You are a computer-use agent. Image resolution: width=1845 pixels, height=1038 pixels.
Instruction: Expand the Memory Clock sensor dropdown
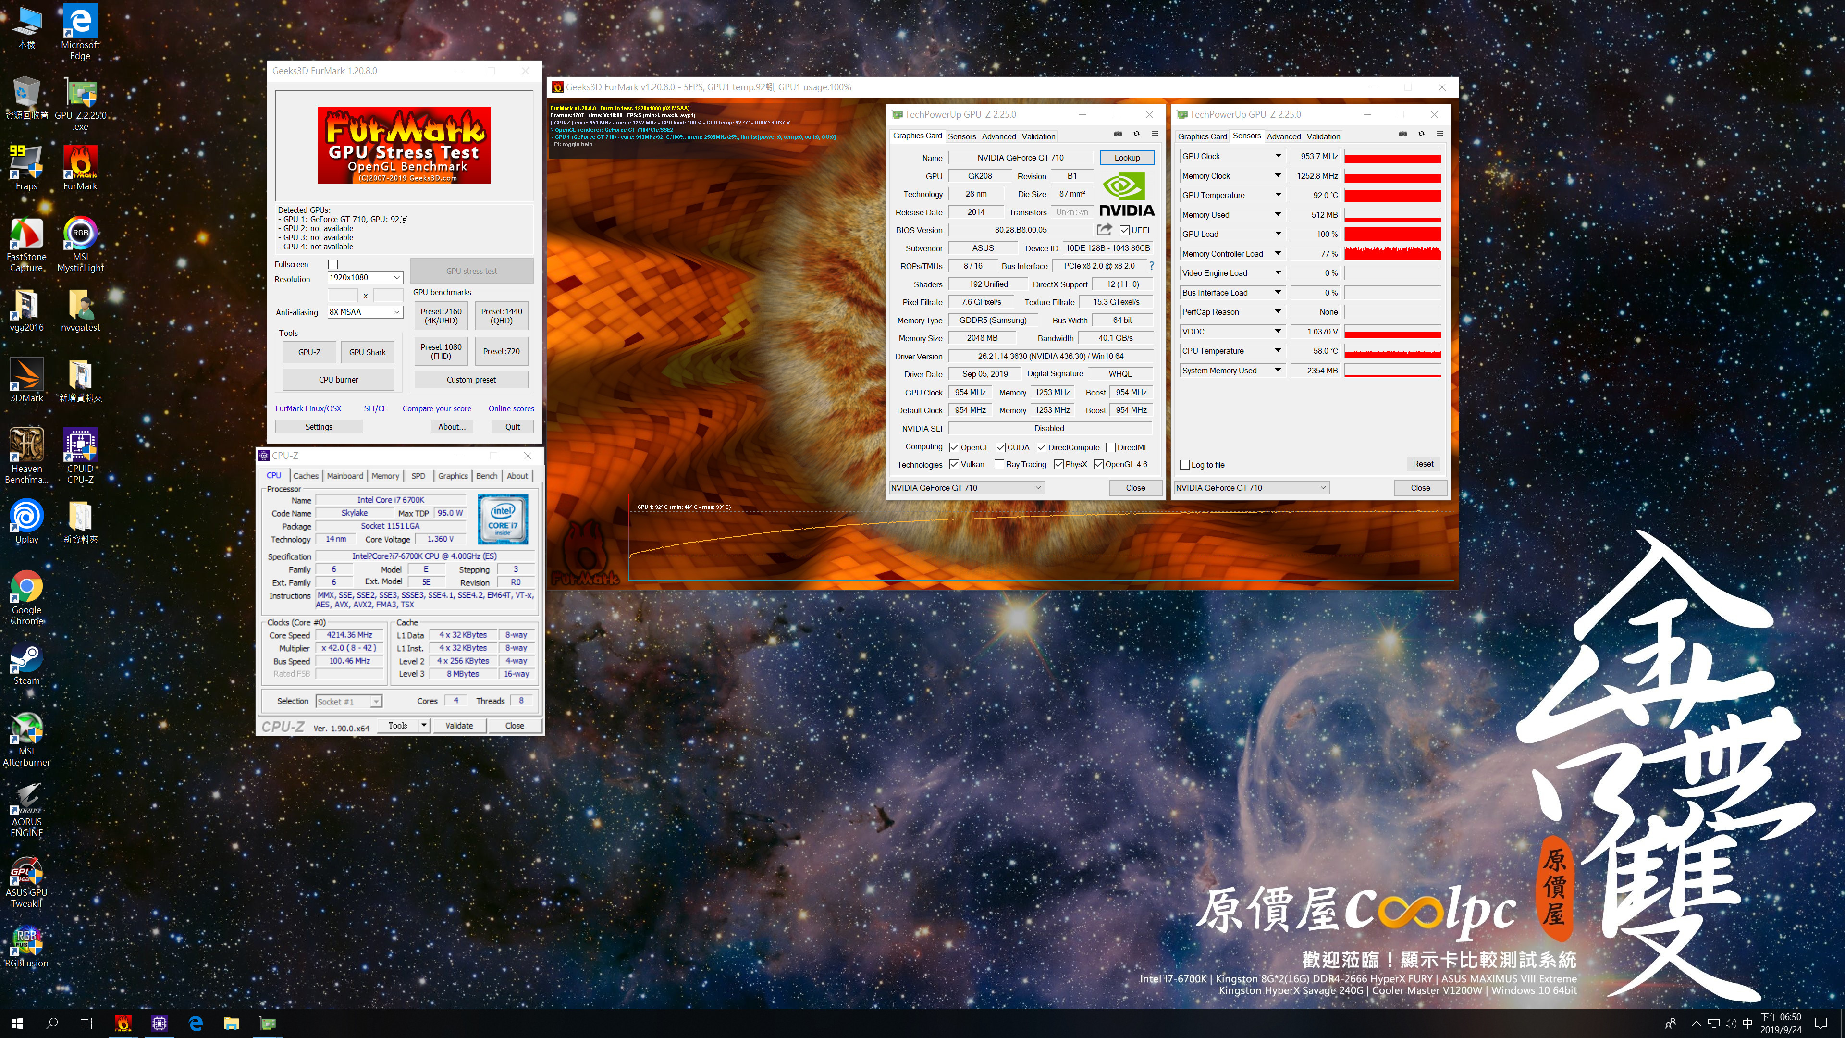[1278, 175]
